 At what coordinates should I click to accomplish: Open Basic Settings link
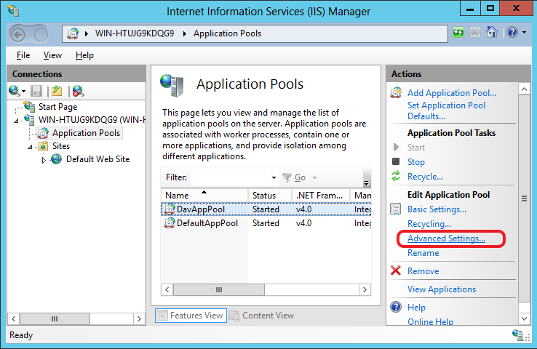point(437,209)
